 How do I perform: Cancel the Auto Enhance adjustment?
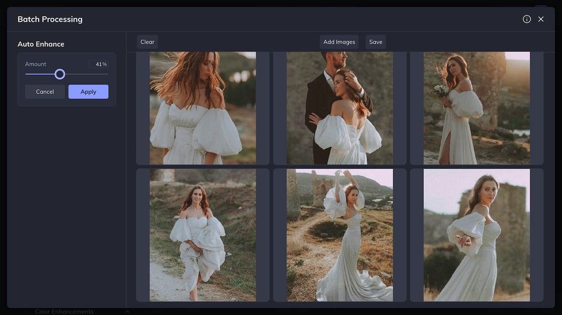(x=45, y=92)
